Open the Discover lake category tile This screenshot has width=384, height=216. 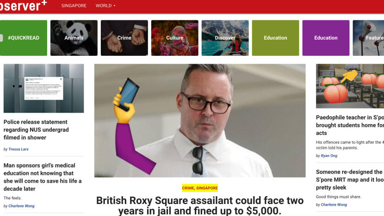[225, 38]
